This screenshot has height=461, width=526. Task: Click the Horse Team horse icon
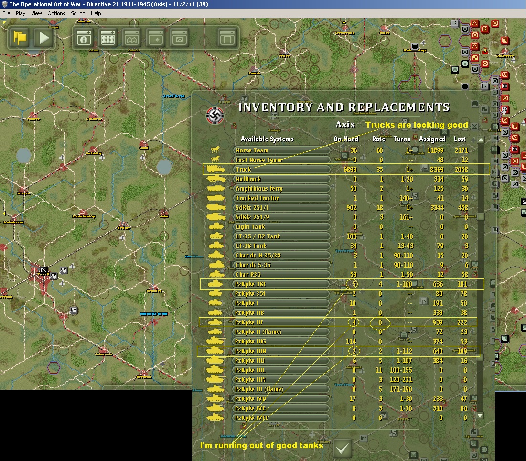tap(215, 150)
